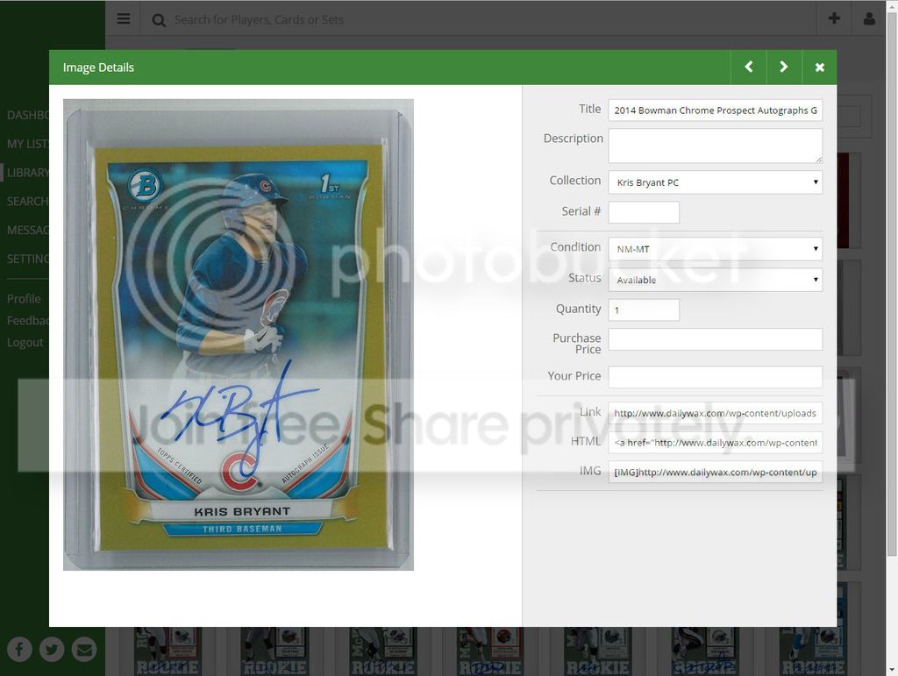This screenshot has width=898, height=676.
Task: Click the Feedback link
Action: 27,321
